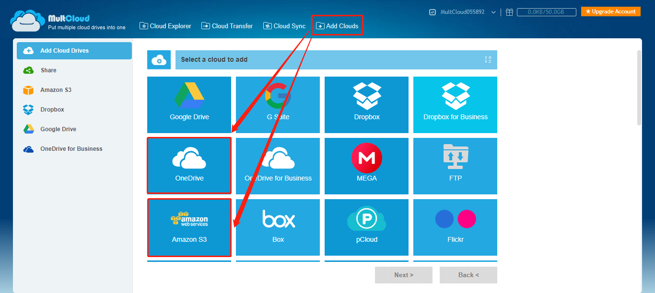
Task: Pick Flickr as a cloud to add
Action: 455,227
